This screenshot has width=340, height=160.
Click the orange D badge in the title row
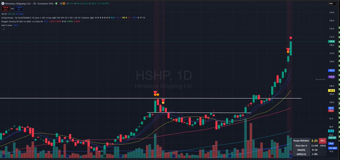63,3
